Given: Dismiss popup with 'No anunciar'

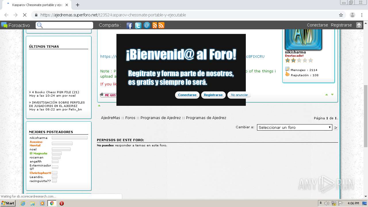Looking at the screenshot, I should click(x=239, y=95).
